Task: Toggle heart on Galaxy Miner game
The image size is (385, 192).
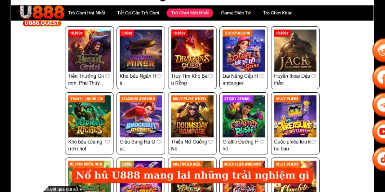Action: (x=159, y=76)
